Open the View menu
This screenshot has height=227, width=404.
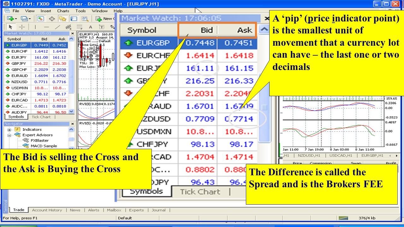pos(30,11)
